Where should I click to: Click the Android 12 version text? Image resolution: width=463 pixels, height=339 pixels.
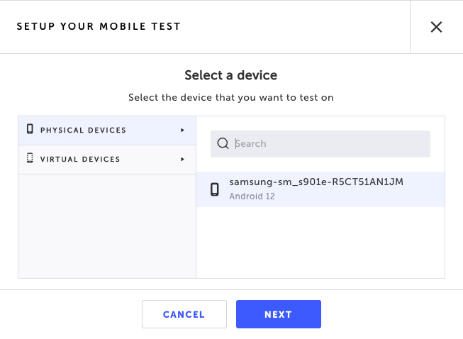(252, 196)
